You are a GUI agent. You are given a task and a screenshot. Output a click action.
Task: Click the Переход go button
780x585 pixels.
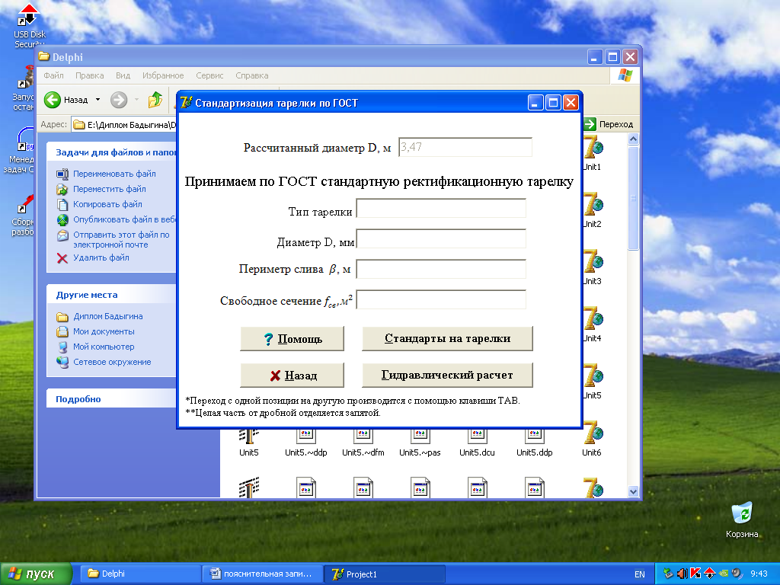(609, 124)
